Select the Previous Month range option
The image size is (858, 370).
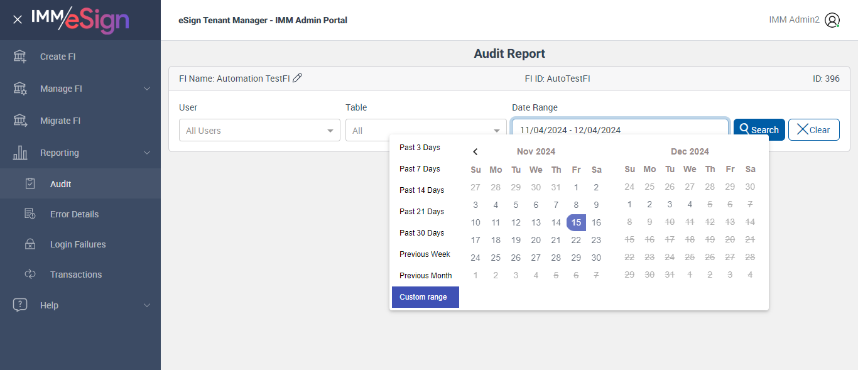tap(425, 276)
